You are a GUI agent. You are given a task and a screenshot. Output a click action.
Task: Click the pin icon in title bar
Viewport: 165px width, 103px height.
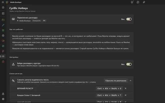coord(144,2)
